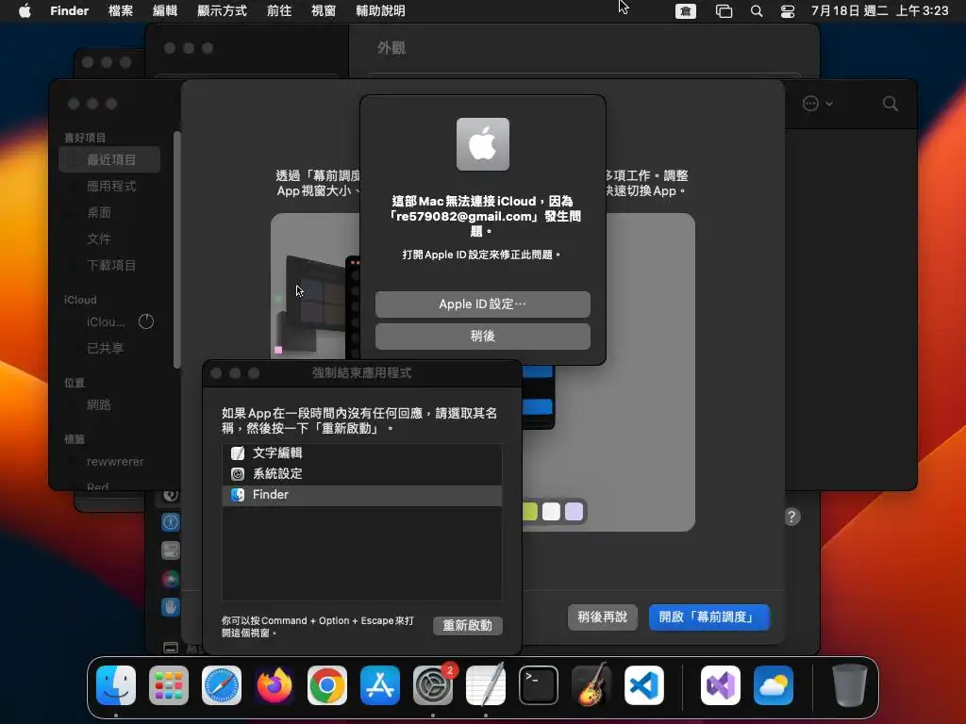The height and width of the screenshot is (724, 966).
Task: Click the Privacy hand icon in System Settings sidebar
Action: (171, 607)
